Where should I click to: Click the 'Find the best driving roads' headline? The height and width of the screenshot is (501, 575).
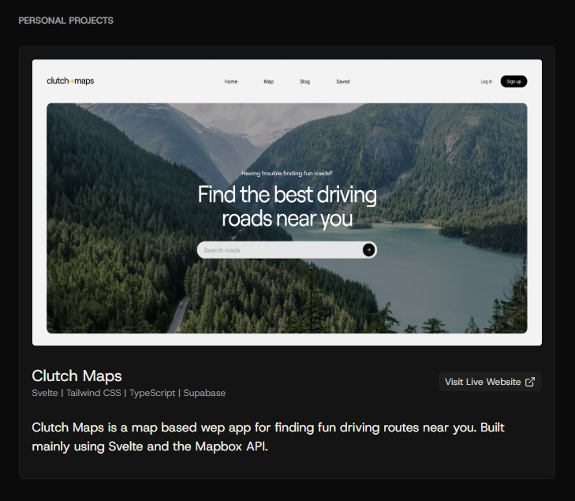tap(287, 206)
